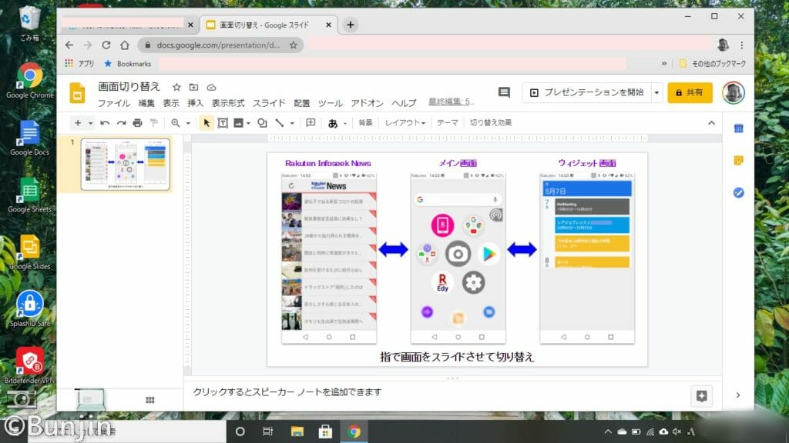Screen dimensions: 789x443
Task: Select slide 1 thumbnail in the filmstrip
Action: click(x=126, y=164)
